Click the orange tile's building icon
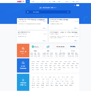The width and height of the screenshot is (91, 91). click(x=23, y=48)
